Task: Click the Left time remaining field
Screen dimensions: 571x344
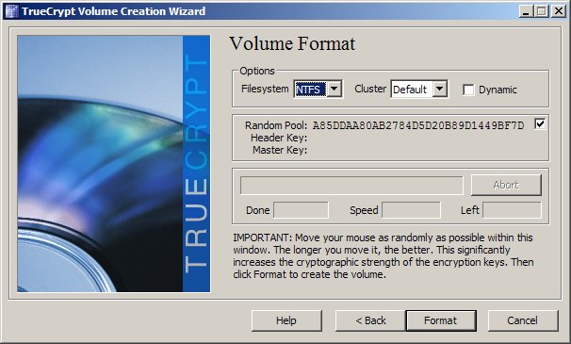Action: (x=512, y=210)
